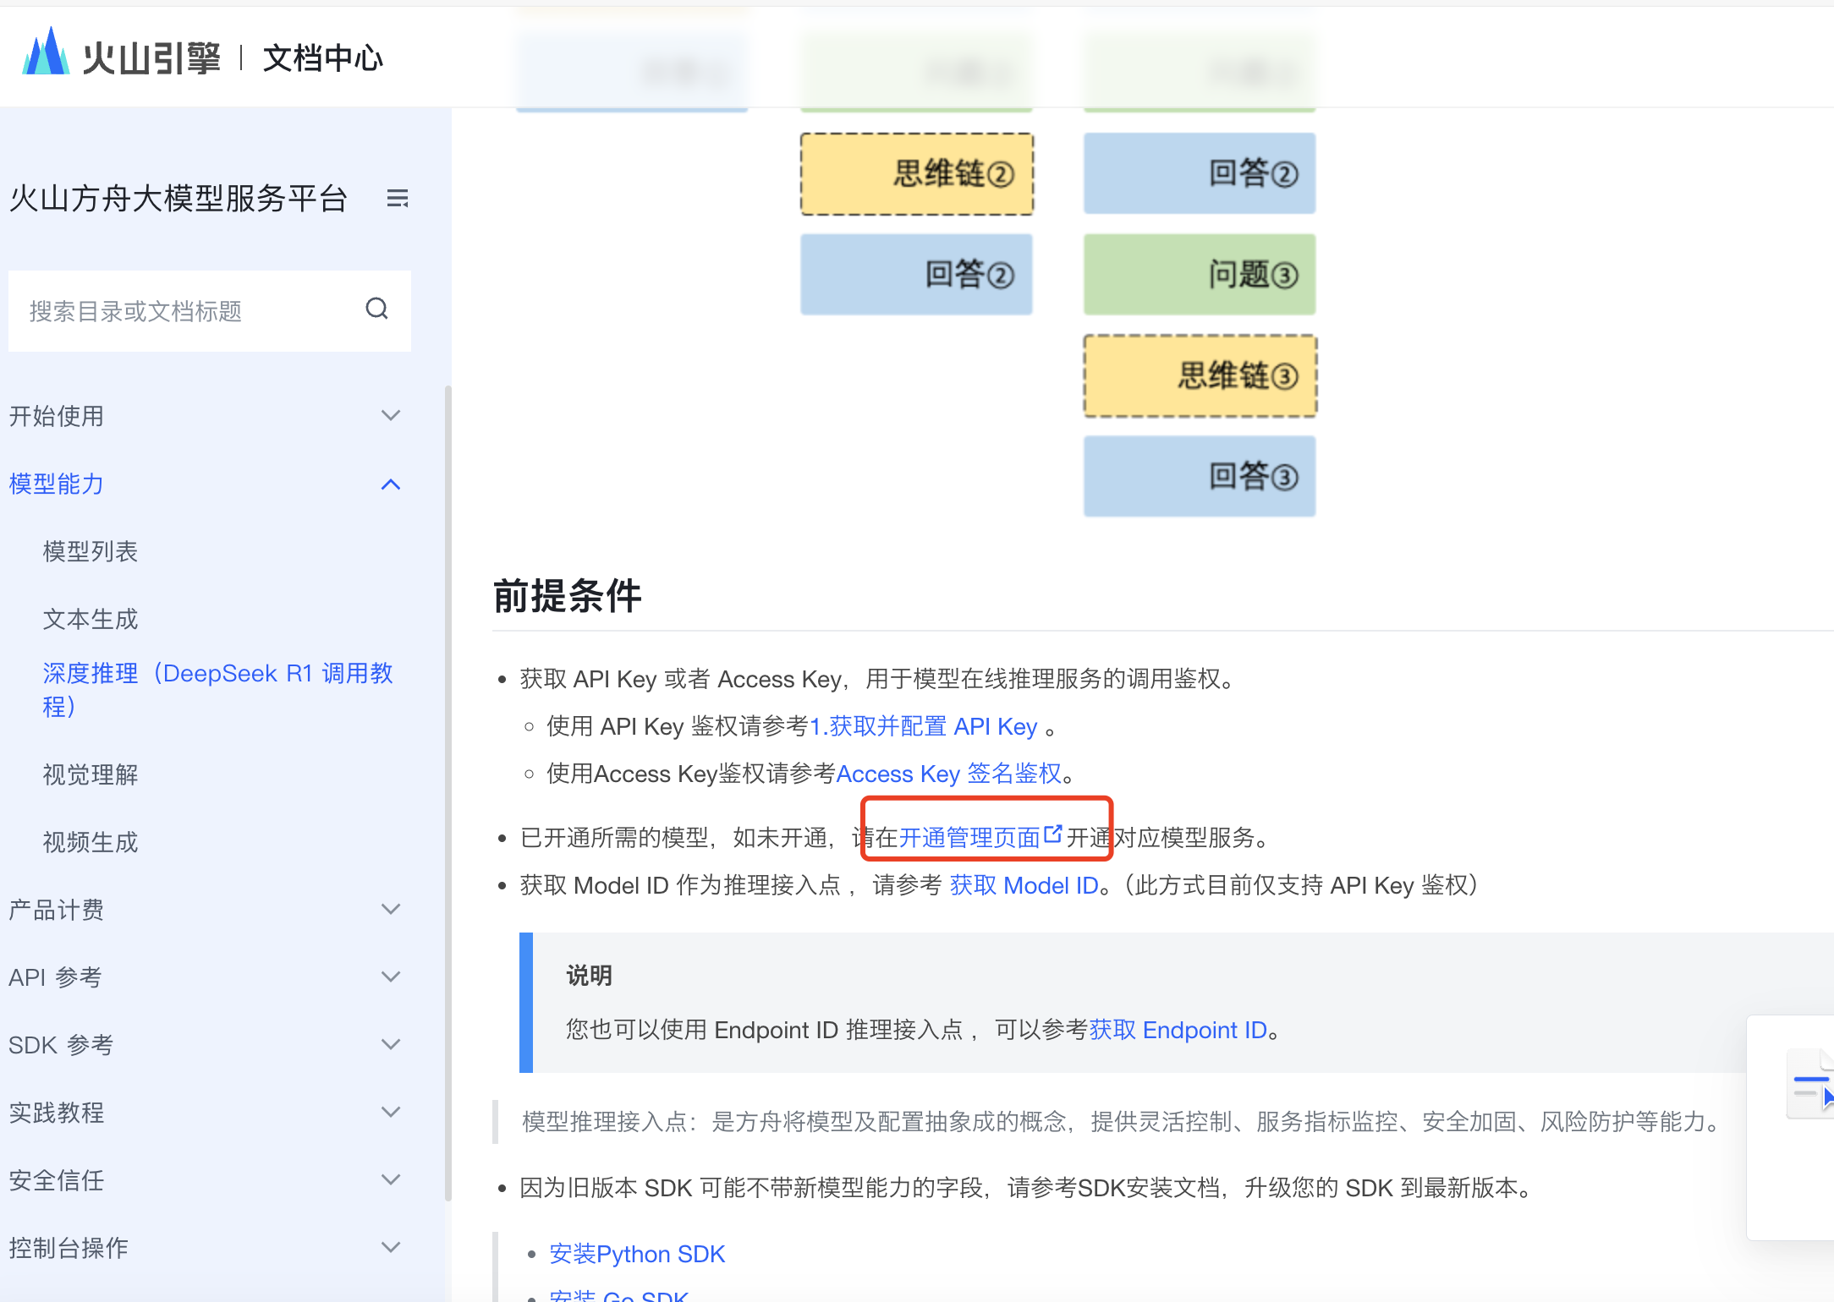Expand the API 参考 section
1834x1302 pixels.
(x=391, y=977)
